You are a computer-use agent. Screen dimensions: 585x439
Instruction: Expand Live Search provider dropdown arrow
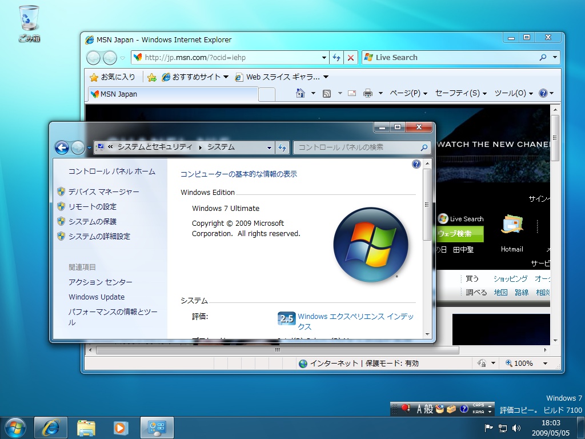pos(555,57)
